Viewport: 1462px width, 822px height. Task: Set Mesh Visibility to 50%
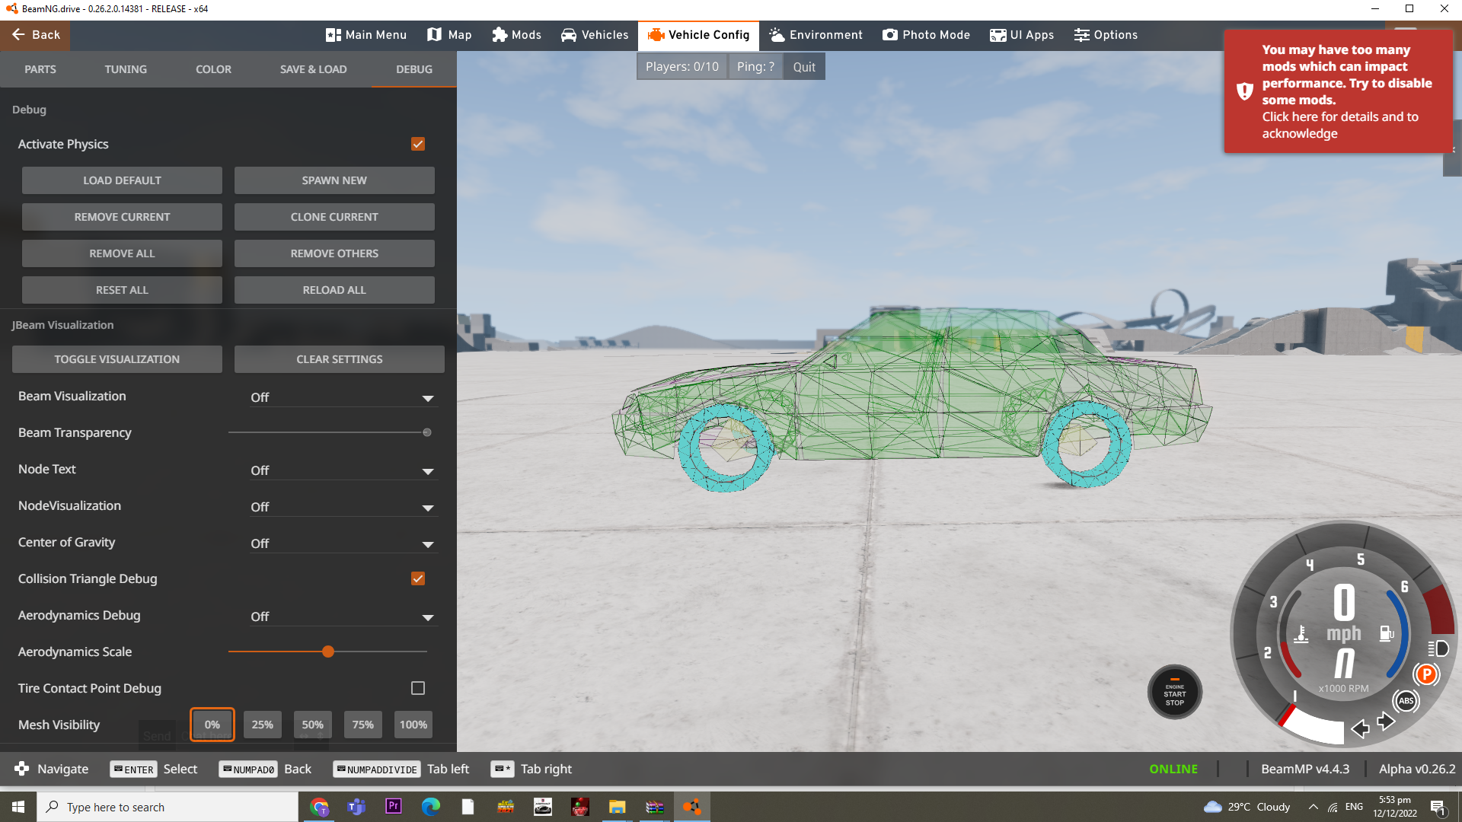click(312, 725)
